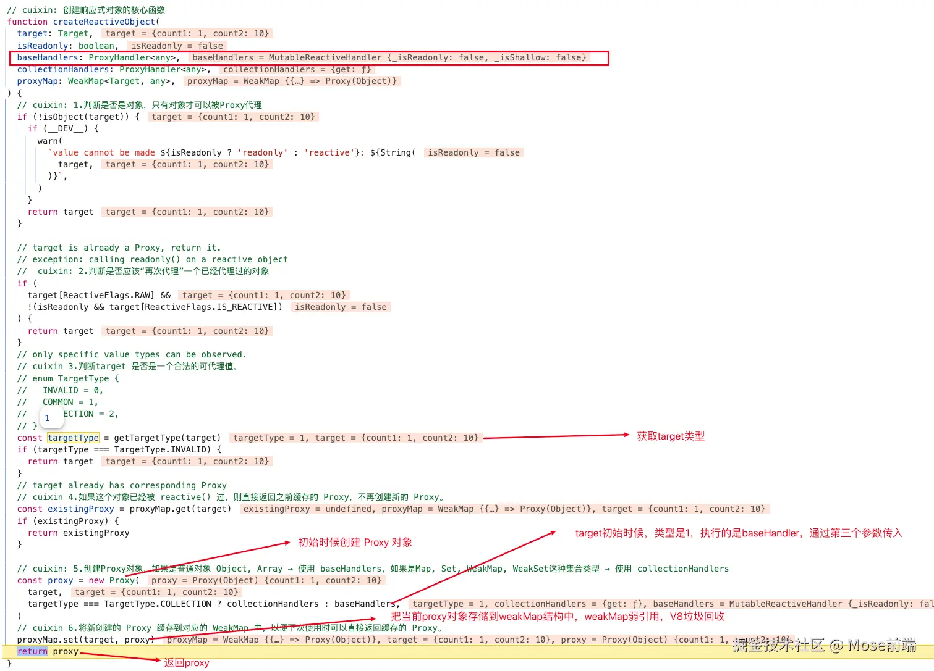
Task: Click the 'warn(' call
Action: tap(50, 141)
